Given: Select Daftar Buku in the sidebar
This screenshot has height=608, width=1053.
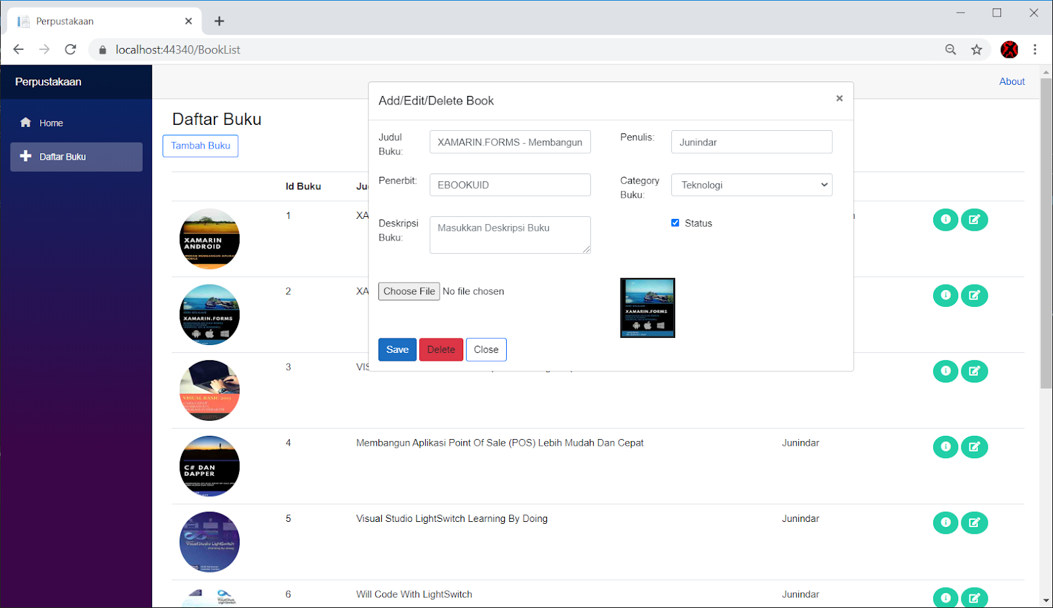Looking at the screenshot, I should click(76, 157).
